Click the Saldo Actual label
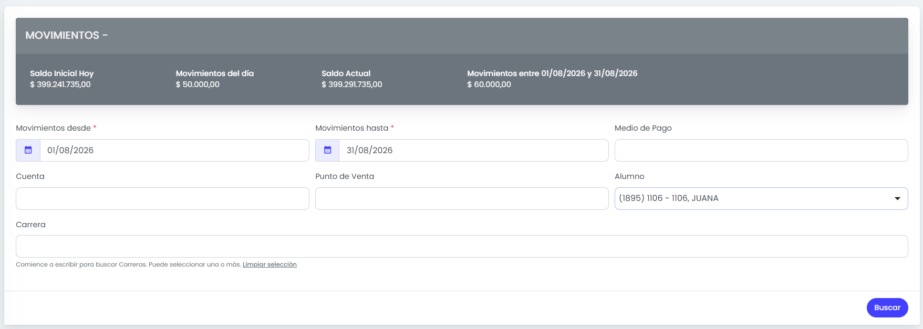The image size is (923, 329). pyautogui.click(x=346, y=73)
